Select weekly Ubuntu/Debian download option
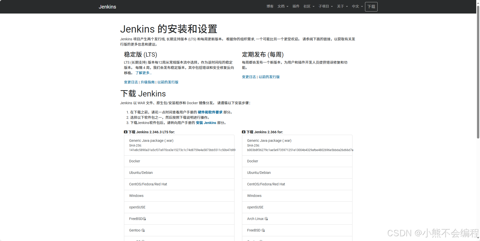This screenshot has width=480, height=241. 297,173
